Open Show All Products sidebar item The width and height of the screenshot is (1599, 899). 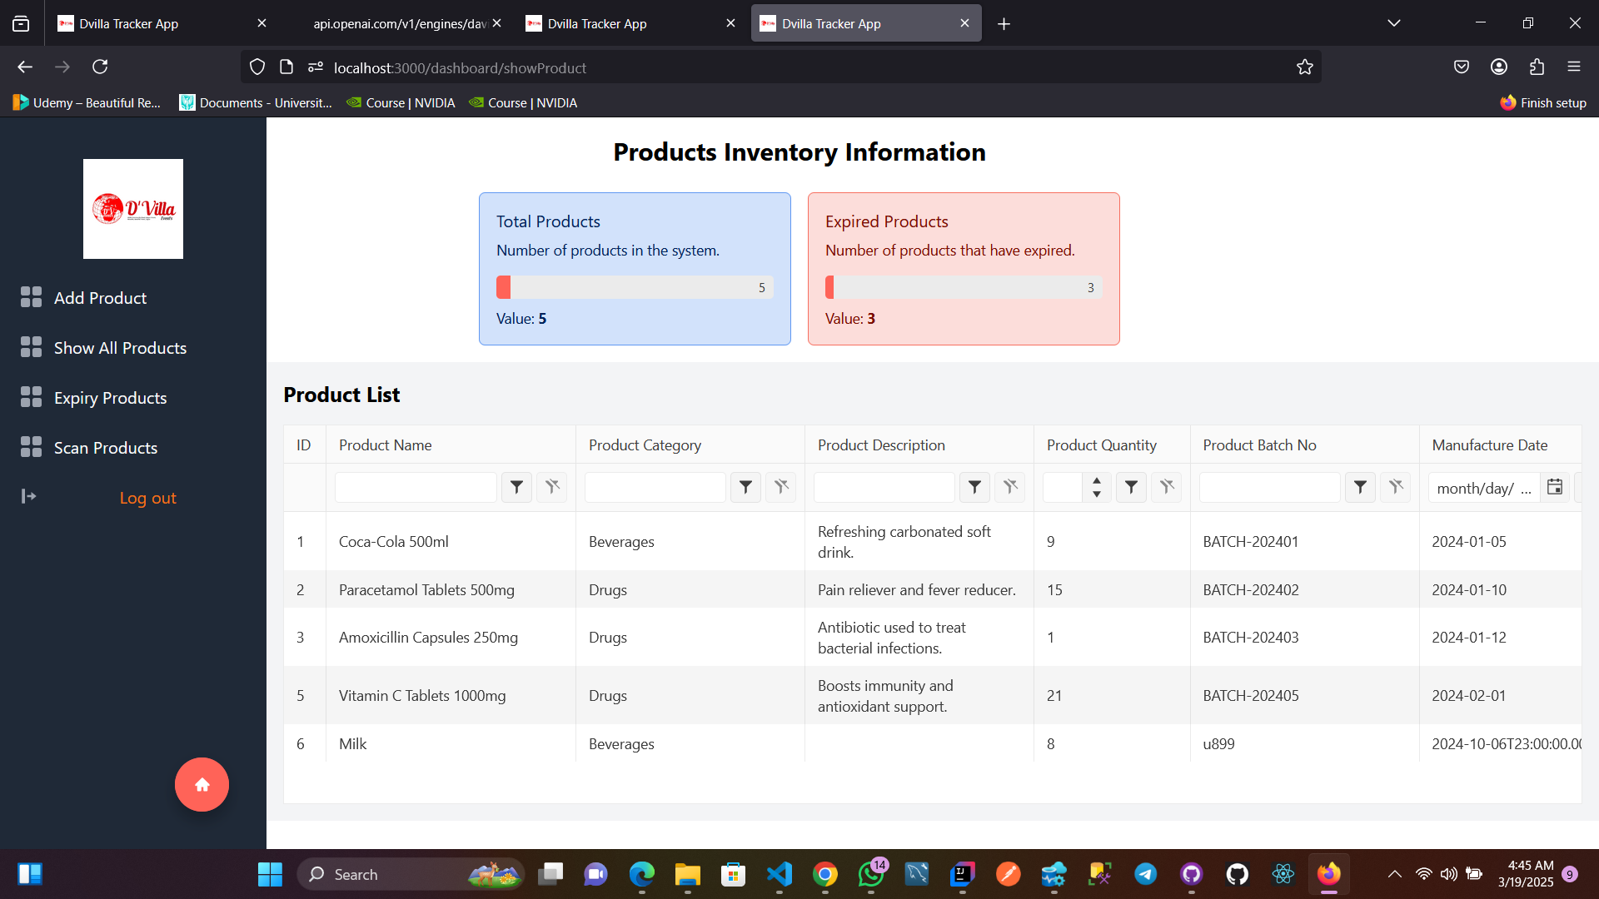[x=120, y=348]
